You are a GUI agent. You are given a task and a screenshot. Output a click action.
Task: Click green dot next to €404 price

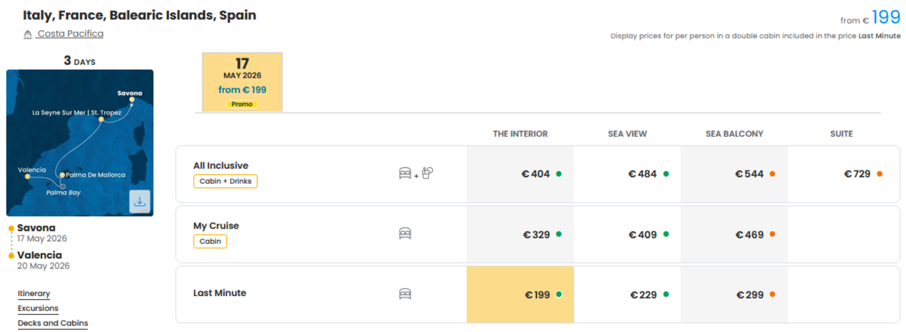[x=559, y=174]
